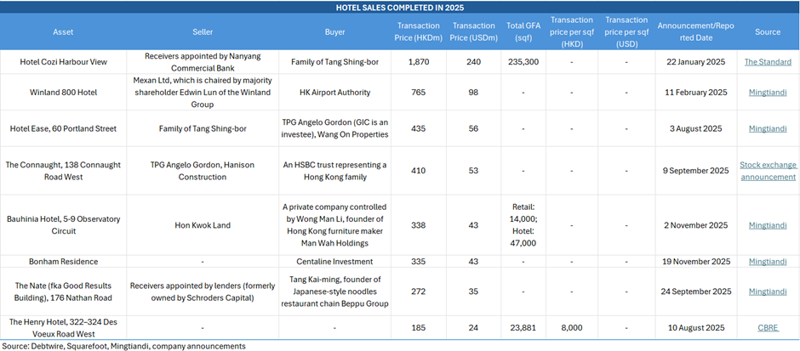This screenshot has width=800, height=351.
Task: Select the 338 HKDm price cell
Action: [x=419, y=225]
